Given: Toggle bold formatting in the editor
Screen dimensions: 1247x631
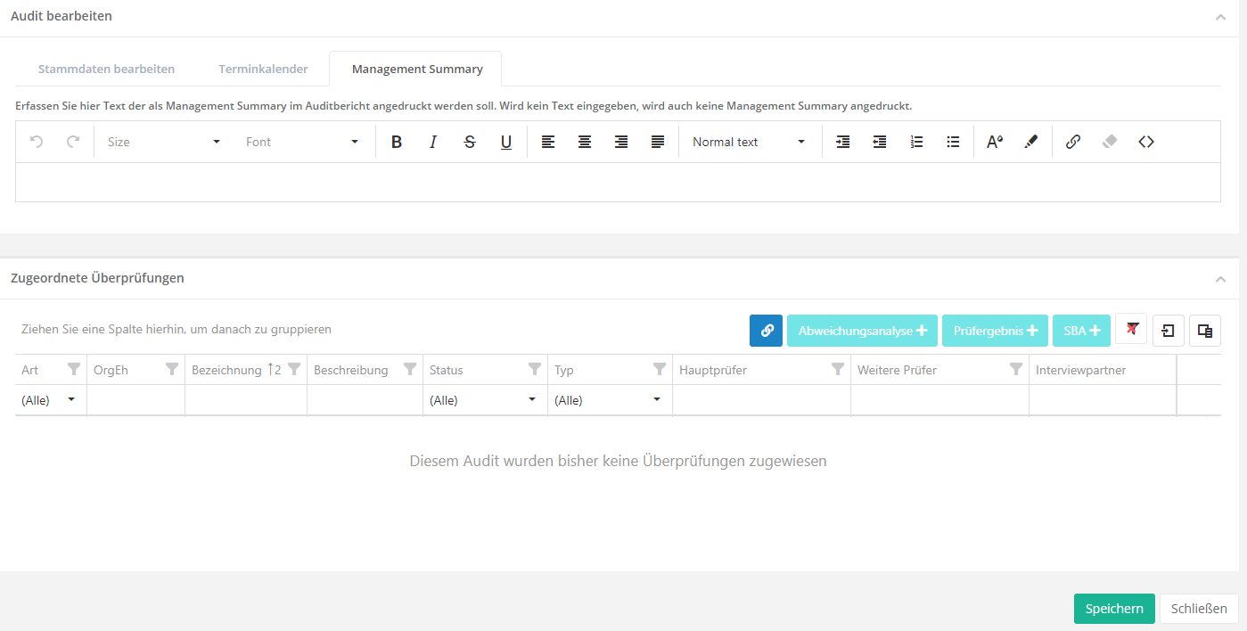Looking at the screenshot, I should coord(397,142).
